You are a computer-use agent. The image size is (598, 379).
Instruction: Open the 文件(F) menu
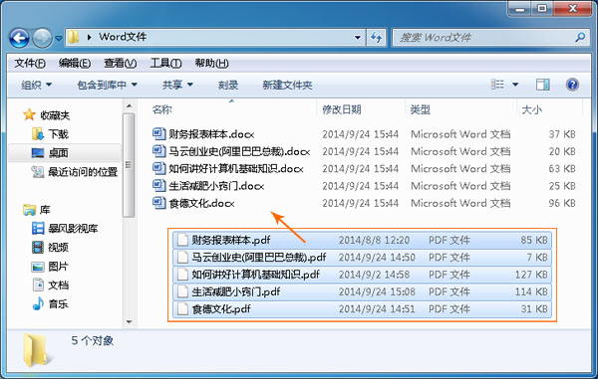[x=30, y=63]
